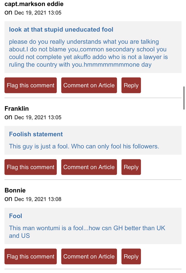Reply to capt.markson eddie's comment
This screenshot has height=273, width=186.
coord(131,85)
